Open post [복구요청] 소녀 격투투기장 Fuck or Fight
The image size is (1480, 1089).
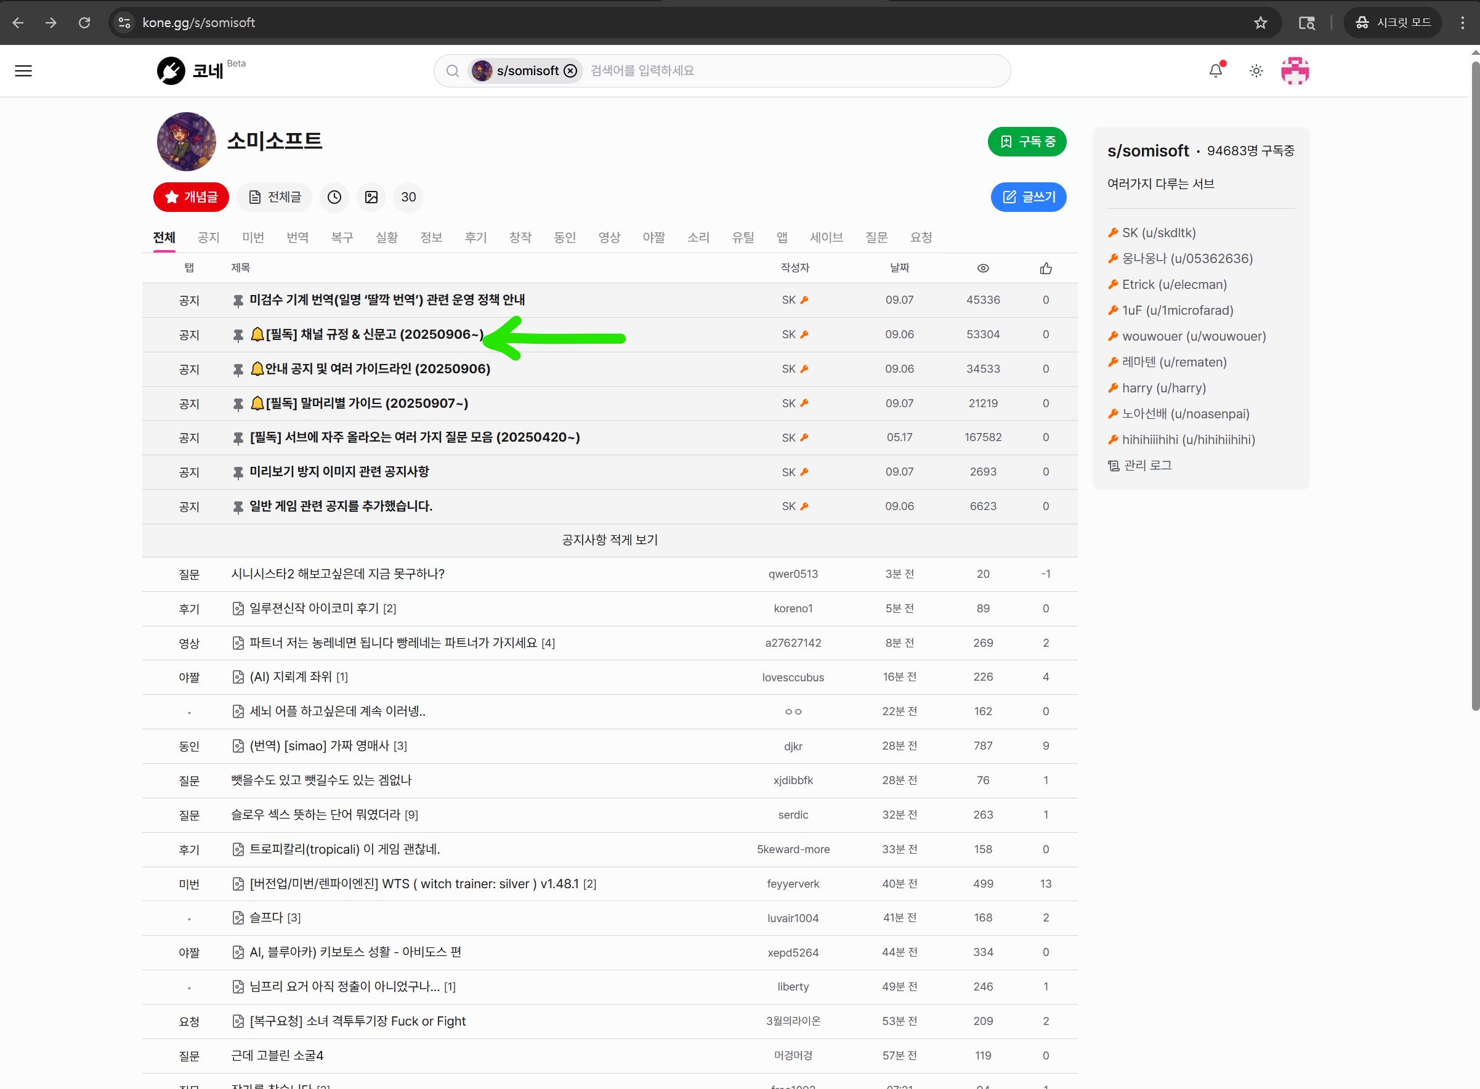357,1021
